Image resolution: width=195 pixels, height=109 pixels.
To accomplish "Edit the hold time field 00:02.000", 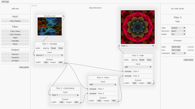I will pyautogui.click(x=176, y=47).
